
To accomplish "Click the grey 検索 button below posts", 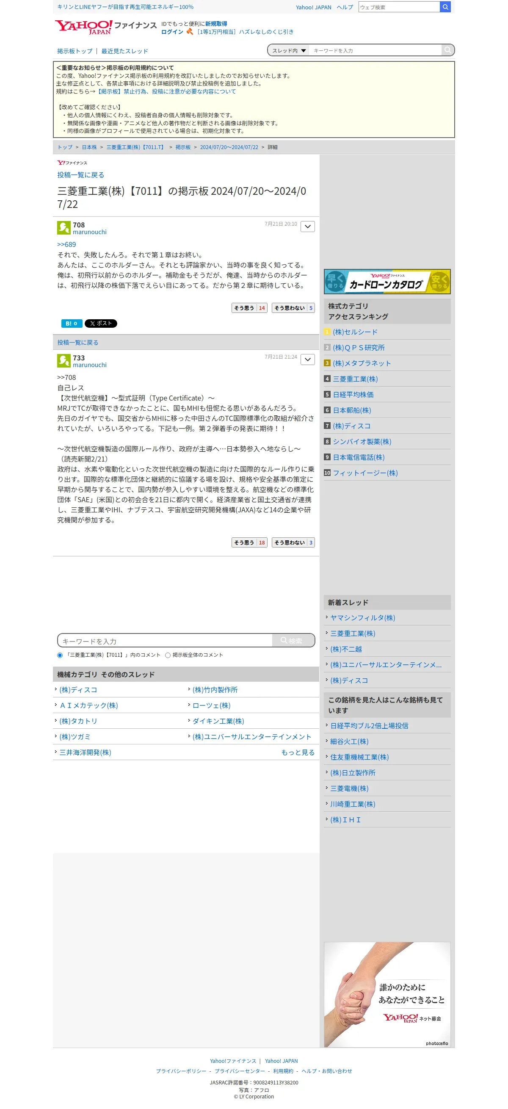I will (x=293, y=641).
